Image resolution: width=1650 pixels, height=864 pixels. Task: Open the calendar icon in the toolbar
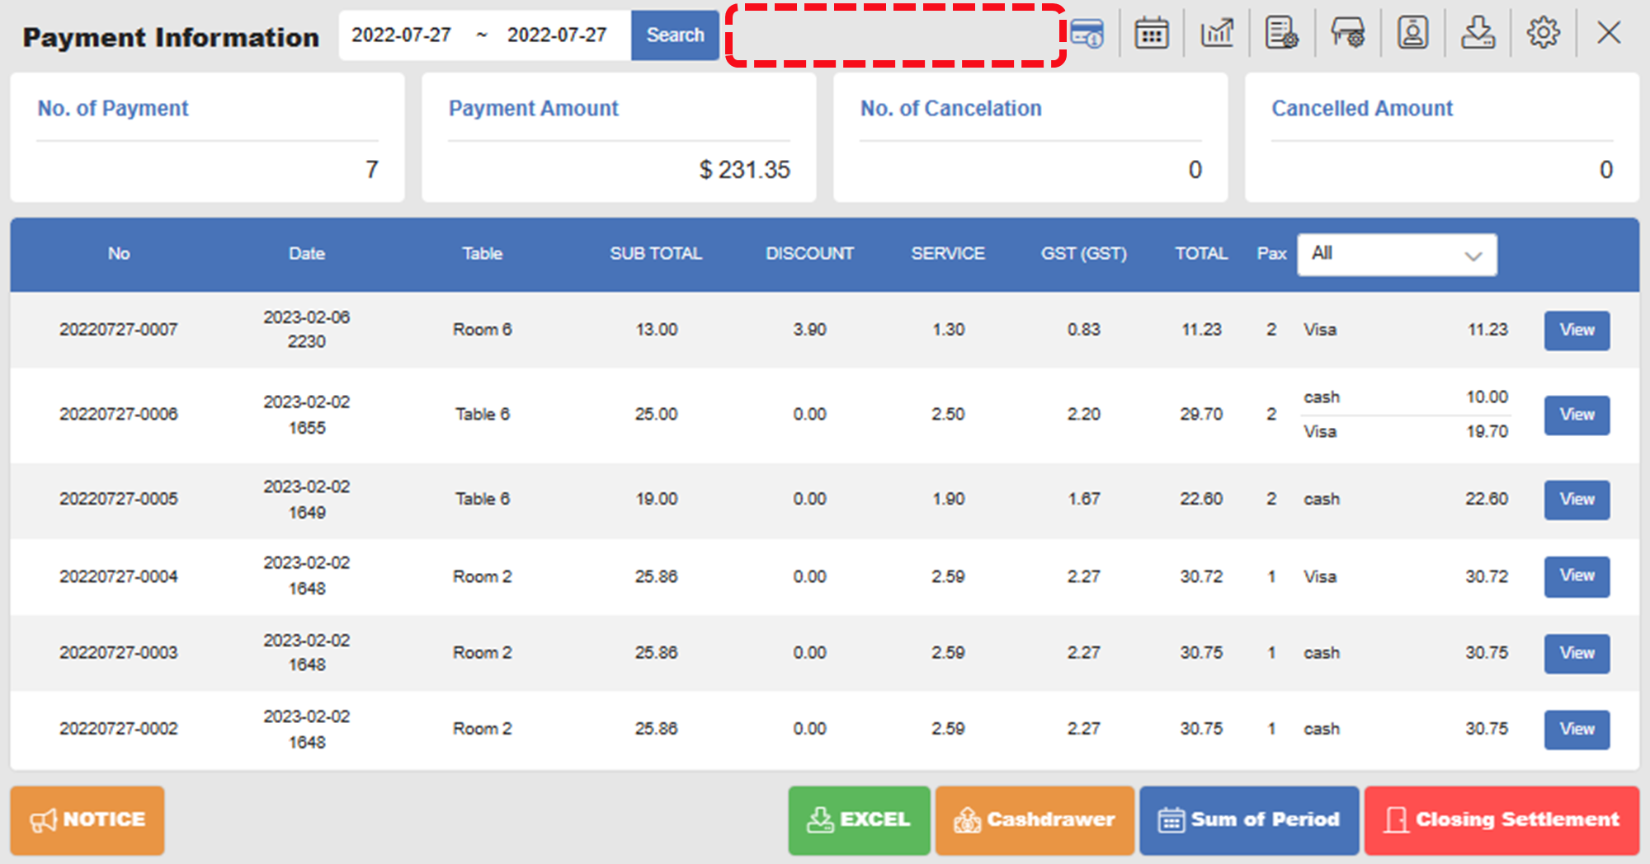tap(1151, 34)
